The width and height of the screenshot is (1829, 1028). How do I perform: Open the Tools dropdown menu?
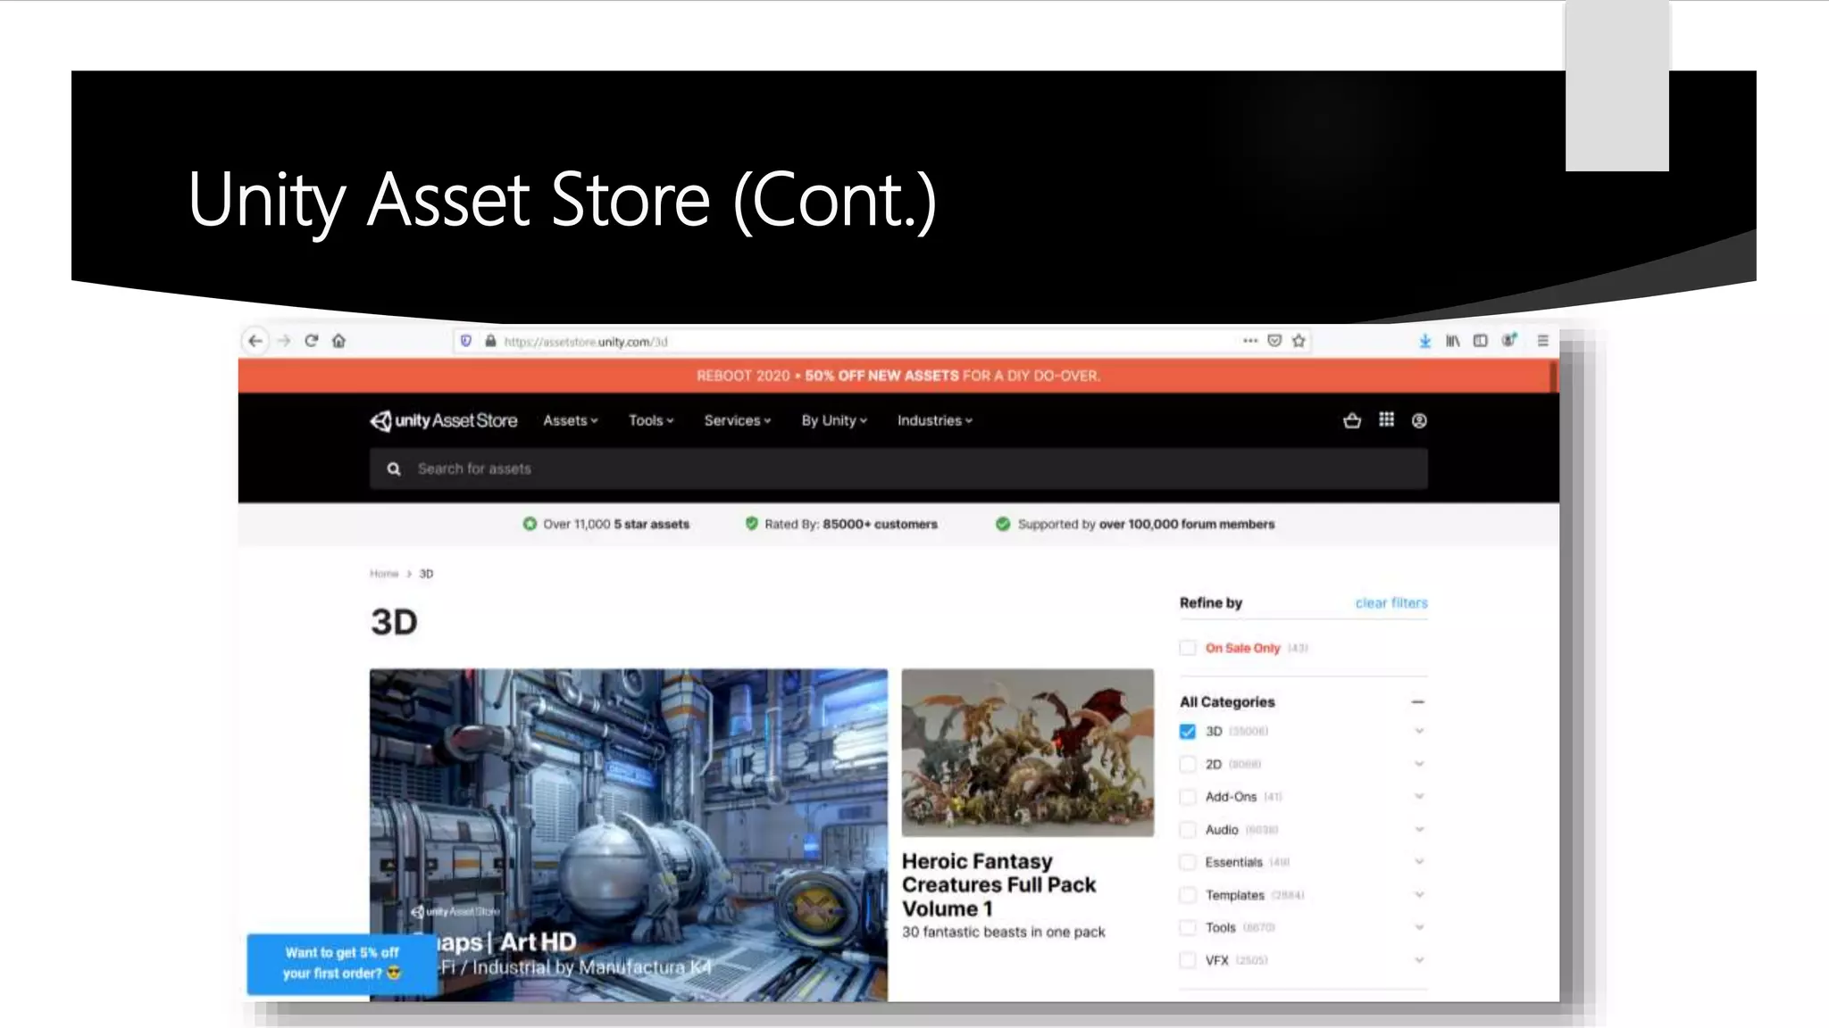[651, 420]
